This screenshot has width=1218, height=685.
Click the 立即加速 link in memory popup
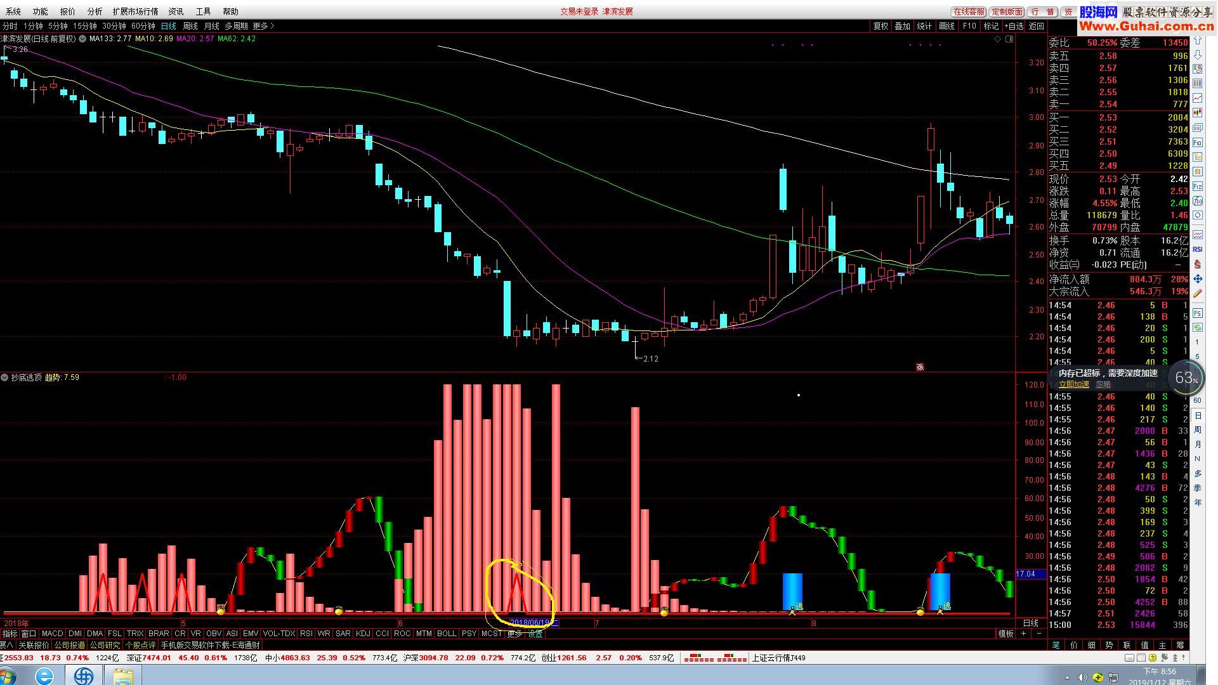tap(1073, 384)
